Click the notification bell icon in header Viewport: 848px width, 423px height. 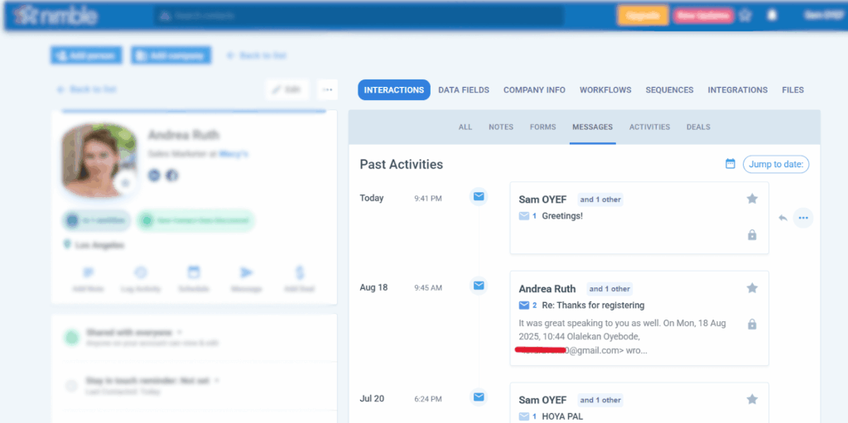(x=772, y=15)
